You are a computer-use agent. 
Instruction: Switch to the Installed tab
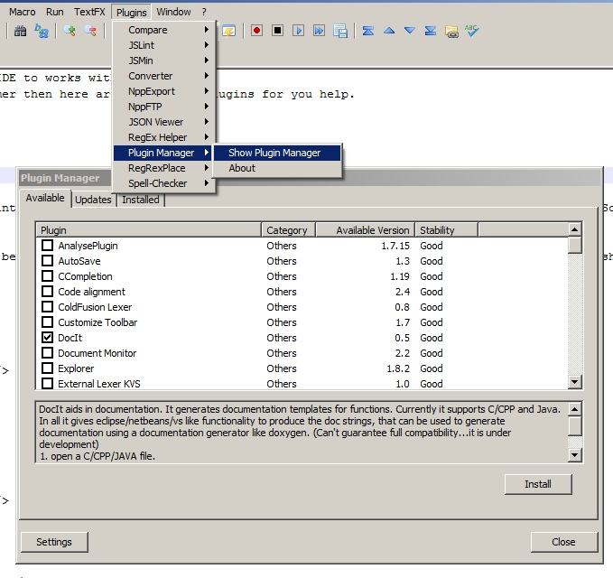pyautogui.click(x=141, y=200)
